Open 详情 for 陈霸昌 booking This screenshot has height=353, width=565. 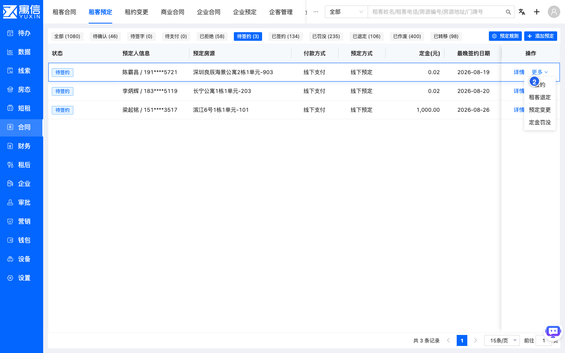(519, 72)
